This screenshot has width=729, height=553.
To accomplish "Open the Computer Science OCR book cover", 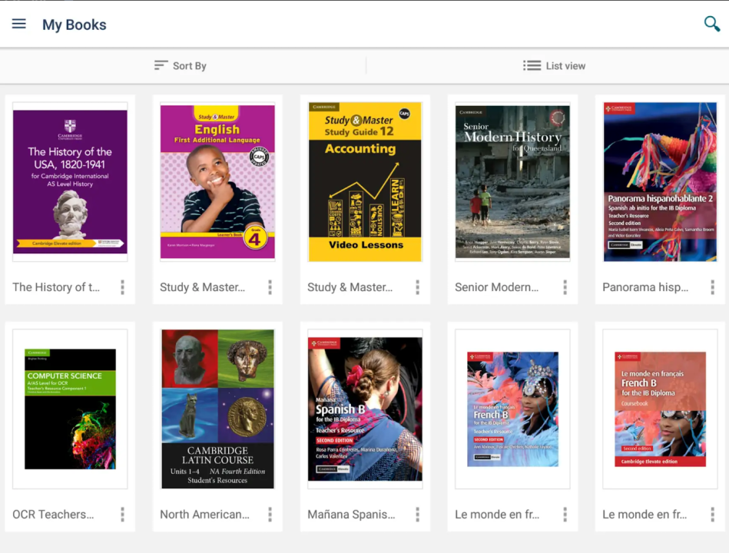I will [70, 409].
